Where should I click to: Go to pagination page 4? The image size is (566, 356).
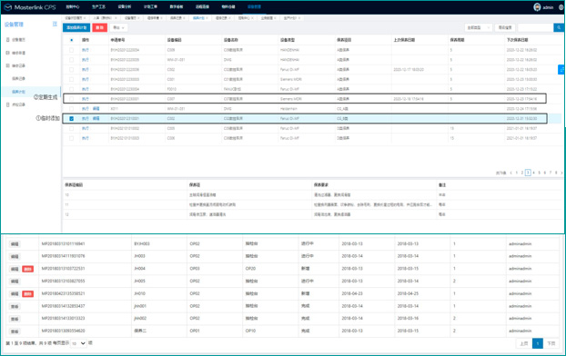pos(533,173)
